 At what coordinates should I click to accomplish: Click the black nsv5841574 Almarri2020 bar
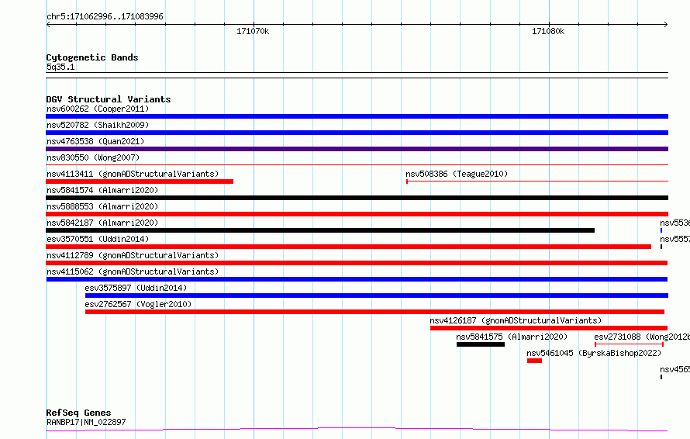(357, 198)
